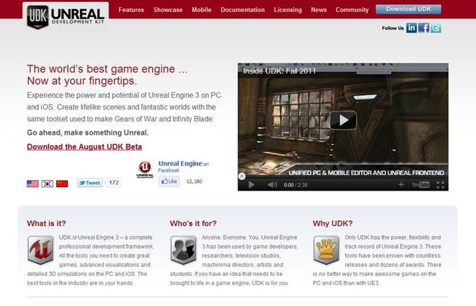
Task: Open the Documentation menu
Action: (x=243, y=10)
